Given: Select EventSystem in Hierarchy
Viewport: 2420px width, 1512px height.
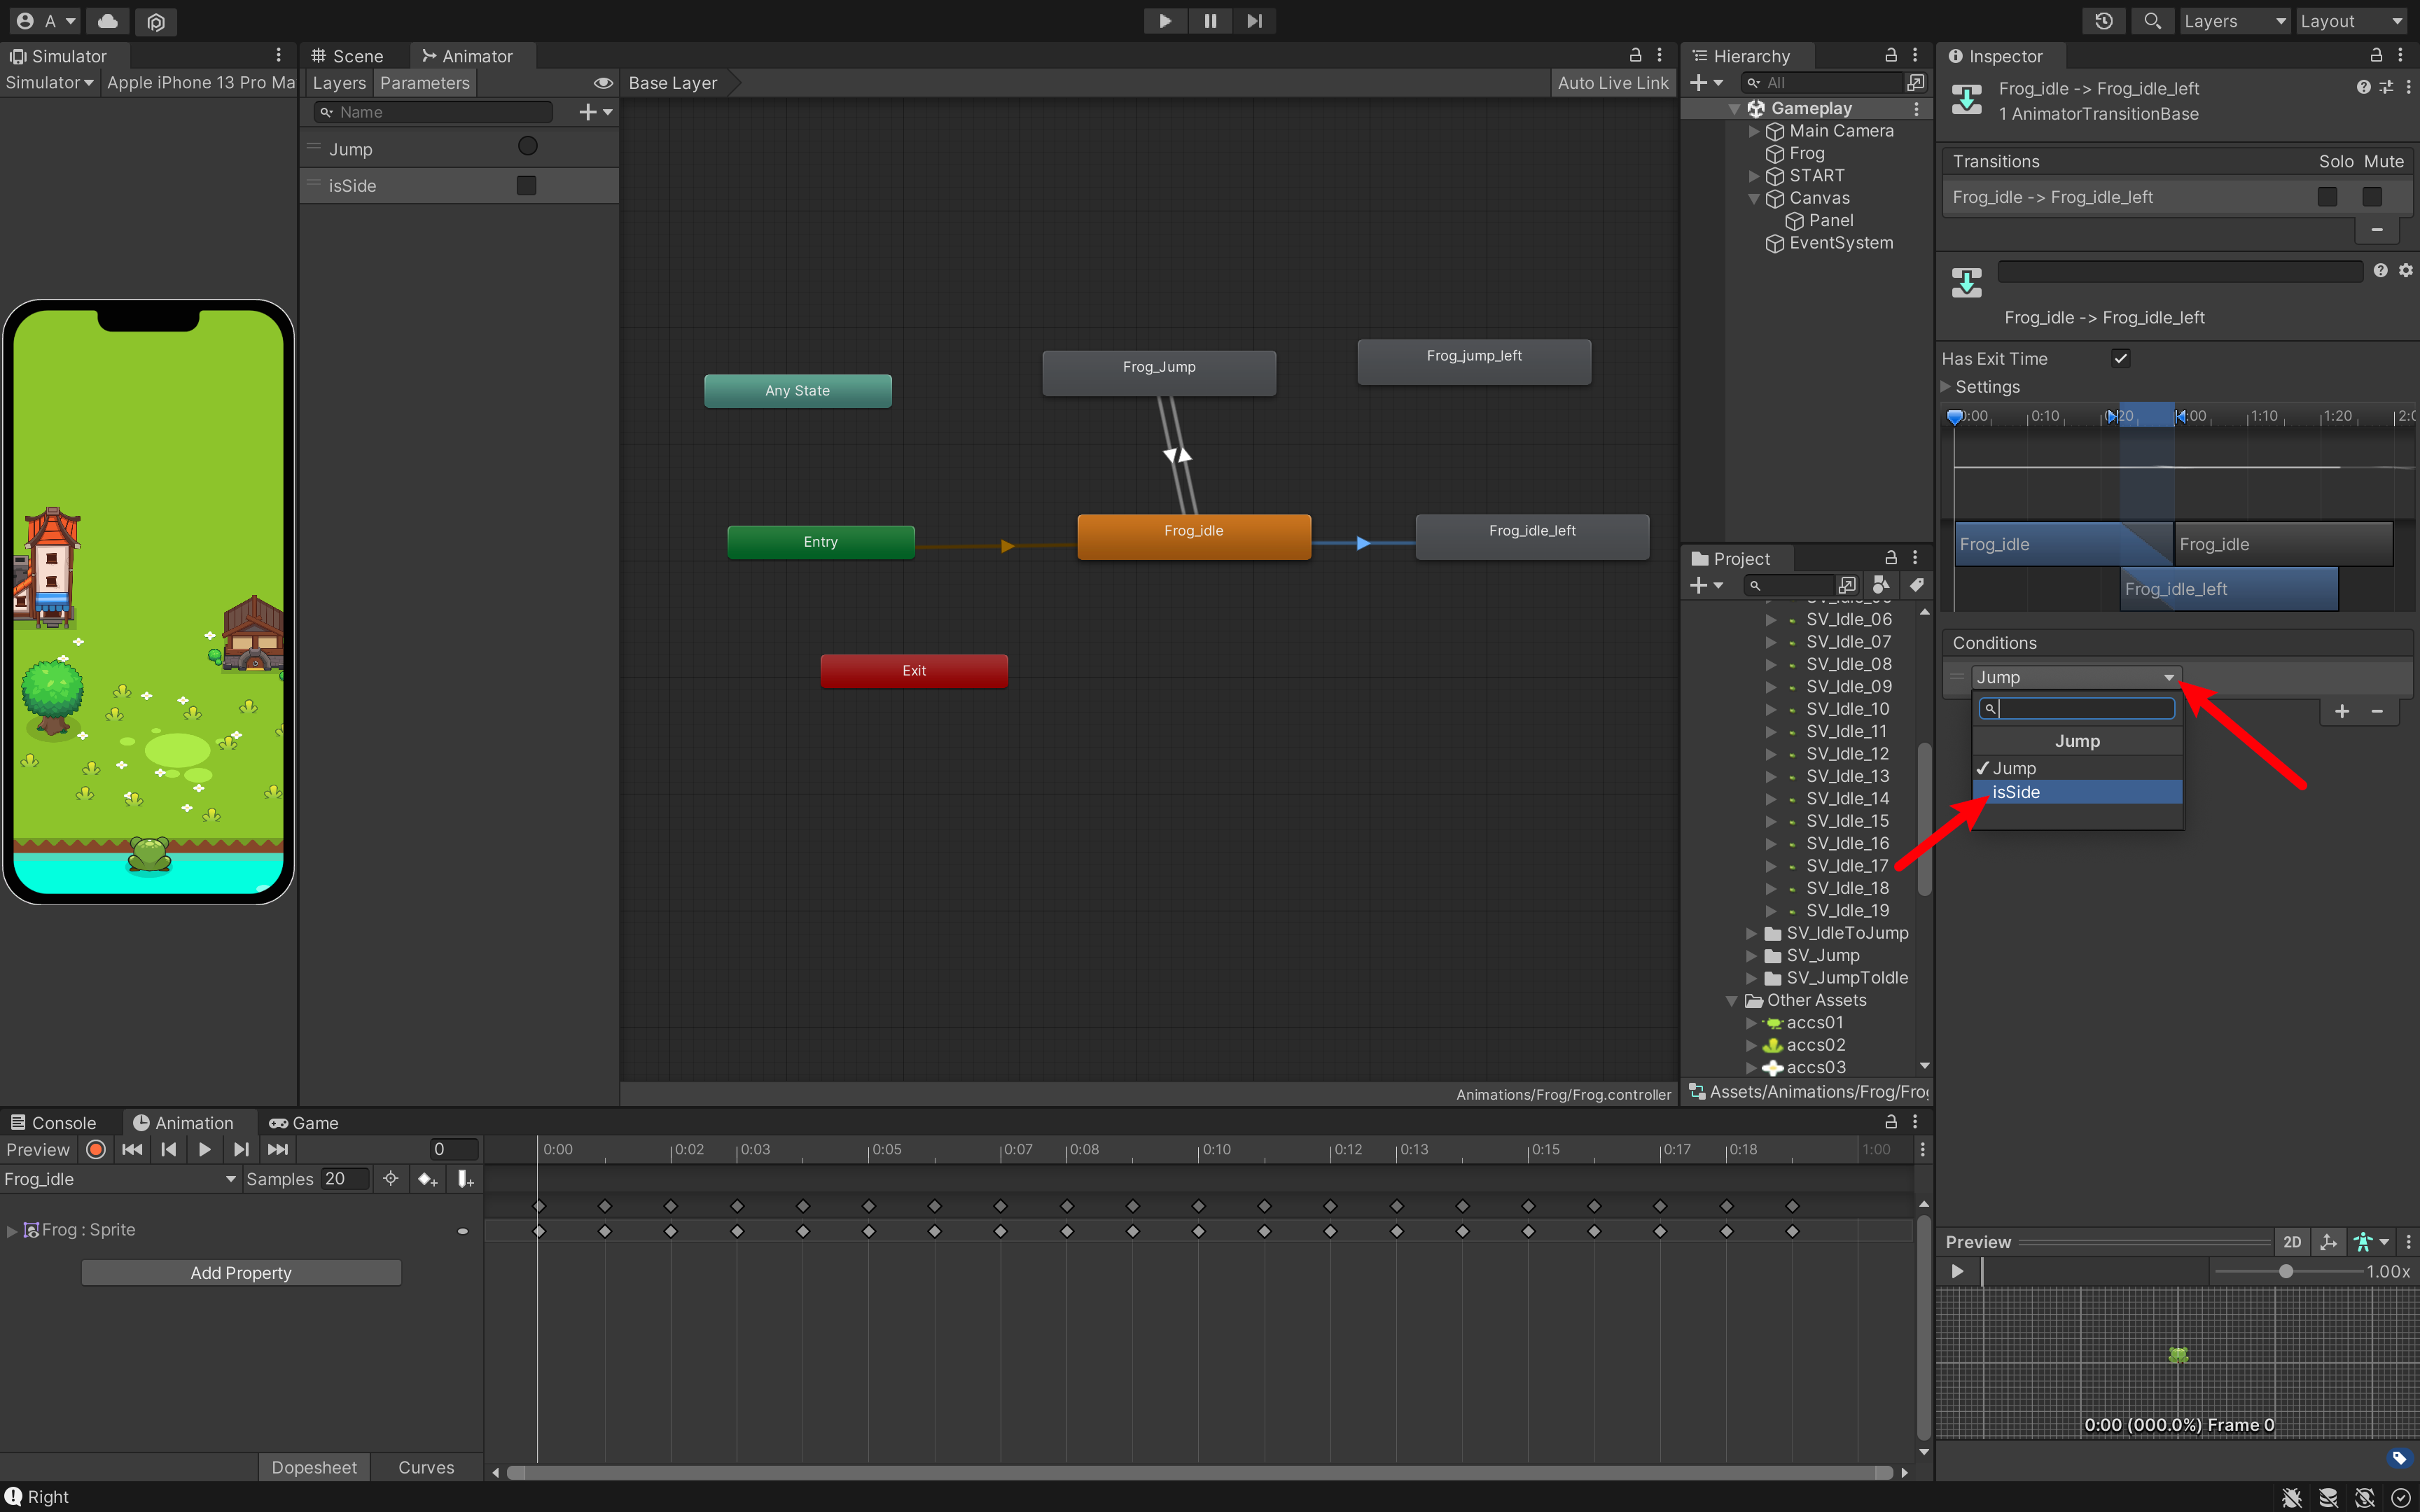Looking at the screenshot, I should click(x=1840, y=243).
